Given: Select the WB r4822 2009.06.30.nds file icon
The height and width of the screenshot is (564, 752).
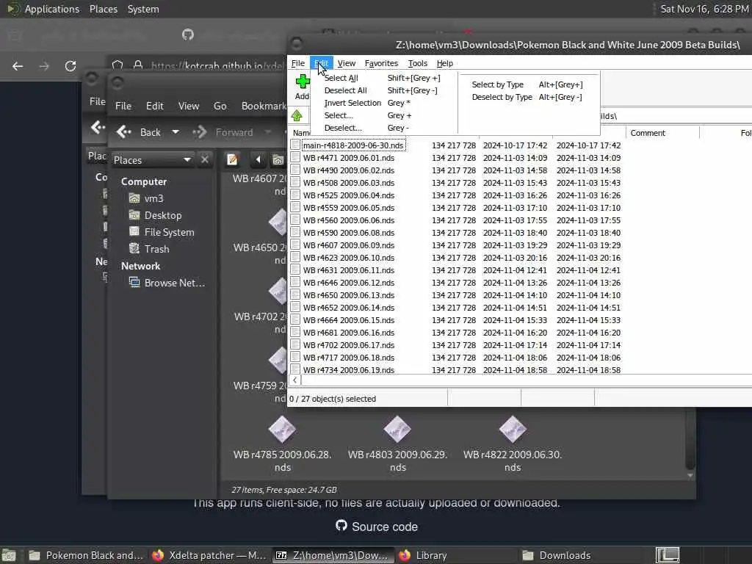Looking at the screenshot, I should click(x=513, y=429).
